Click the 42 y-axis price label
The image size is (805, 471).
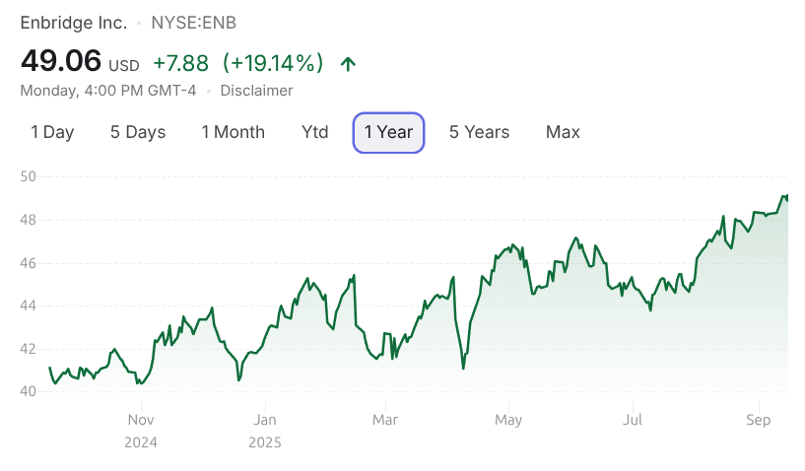point(29,349)
